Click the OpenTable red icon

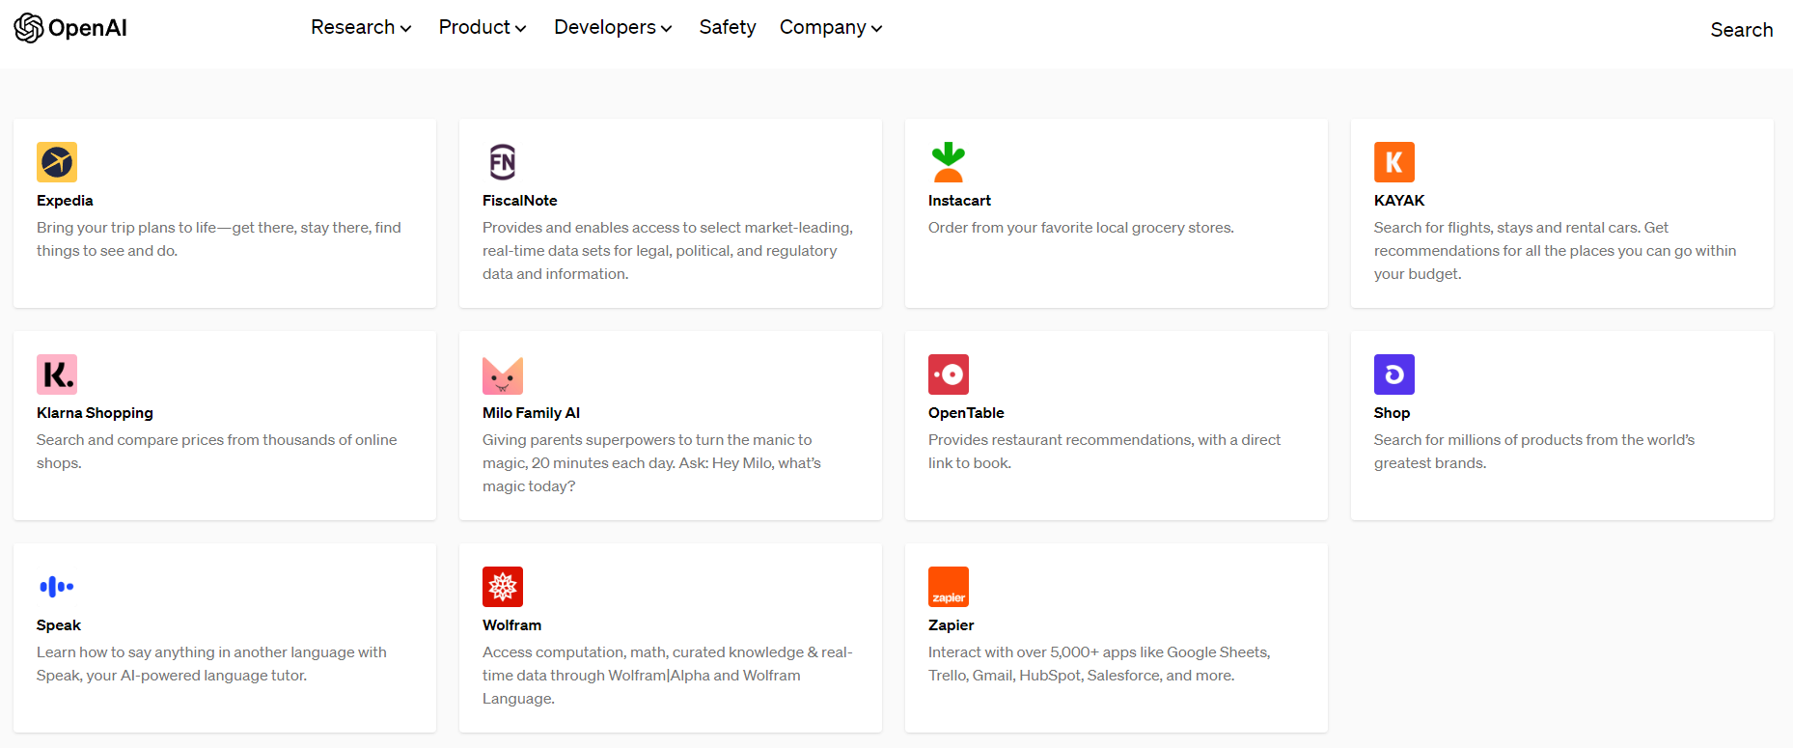(949, 374)
